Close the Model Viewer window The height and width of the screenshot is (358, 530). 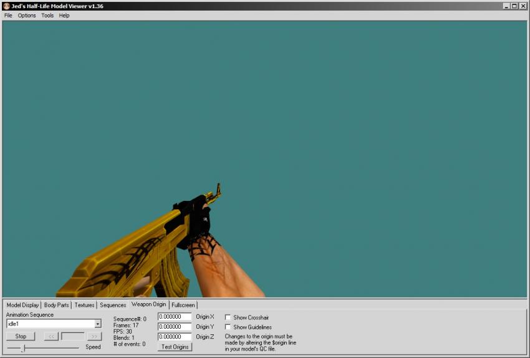pos(523,6)
